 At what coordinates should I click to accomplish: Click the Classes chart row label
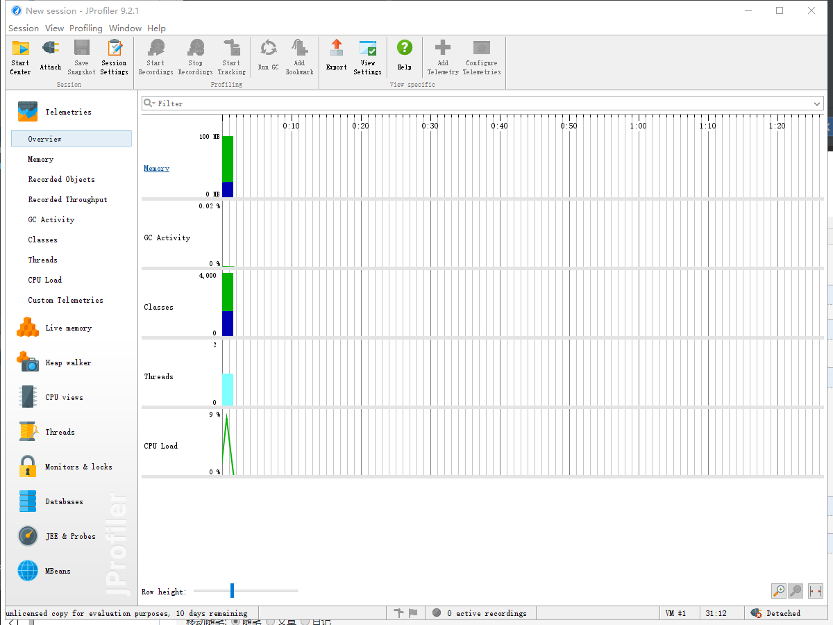pos(158,307)
